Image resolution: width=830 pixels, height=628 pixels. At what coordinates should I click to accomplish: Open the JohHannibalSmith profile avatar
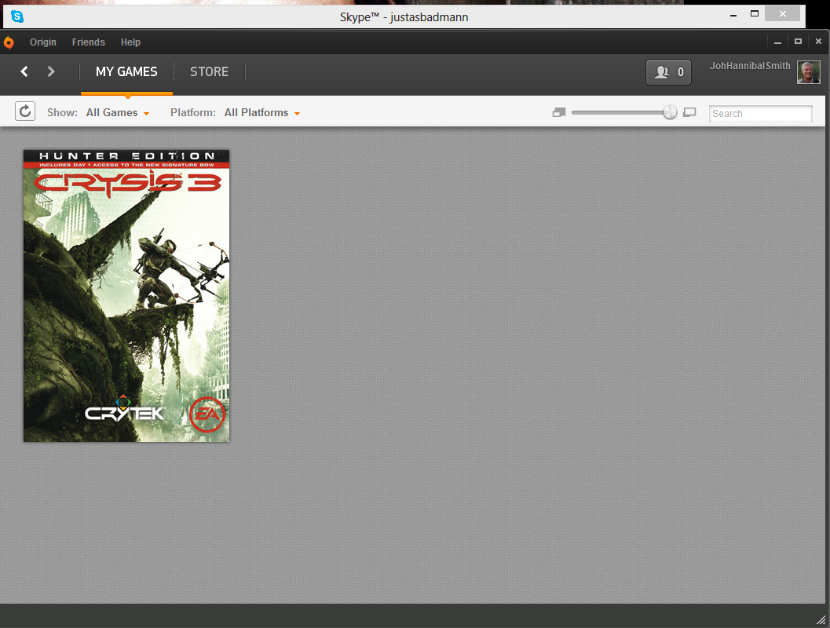click(x=808, y=72)
